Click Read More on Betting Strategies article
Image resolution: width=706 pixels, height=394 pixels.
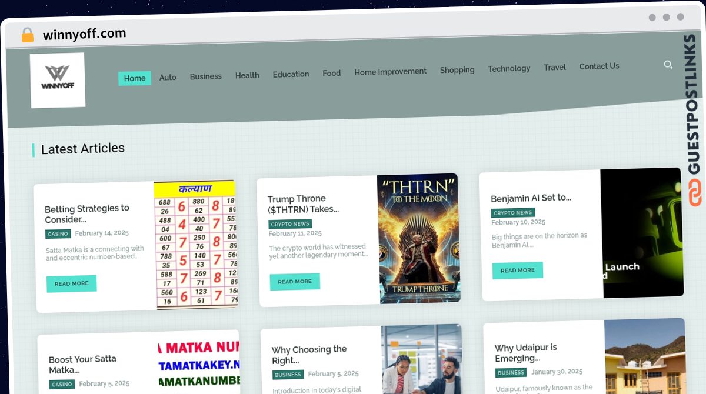(x=72, y=283)
